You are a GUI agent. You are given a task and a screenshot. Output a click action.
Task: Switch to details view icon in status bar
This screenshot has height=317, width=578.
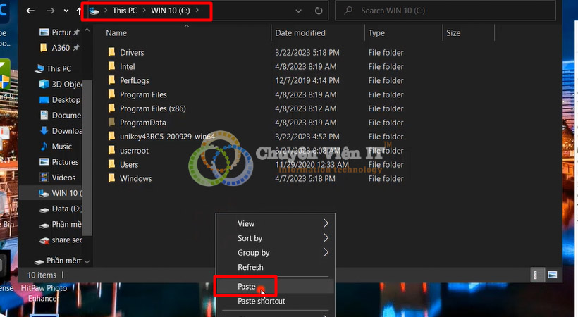536,275
